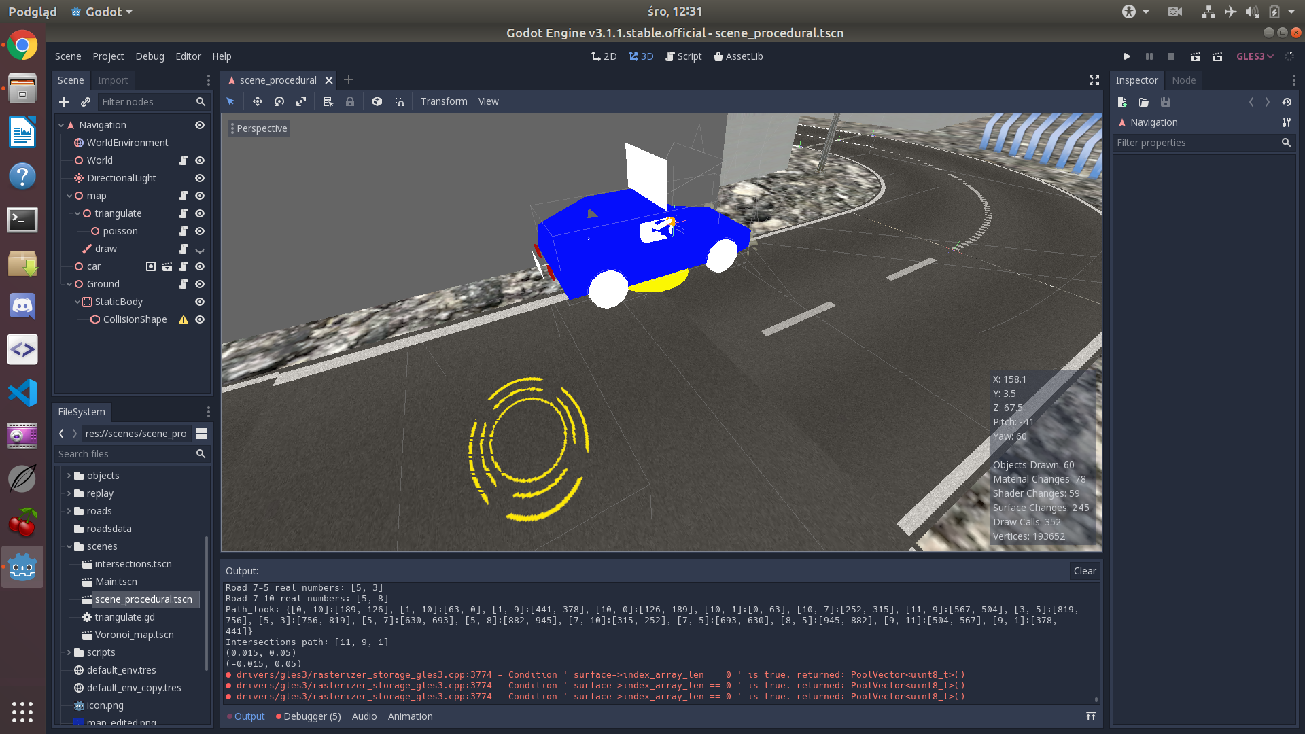Select the Scale mode tool

[301, 101]
